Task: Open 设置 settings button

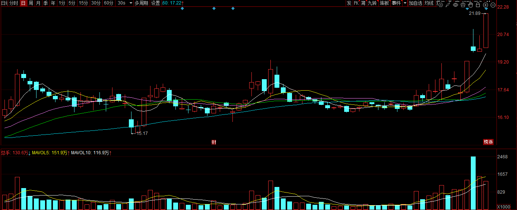Action: click(x=156, y=3)
